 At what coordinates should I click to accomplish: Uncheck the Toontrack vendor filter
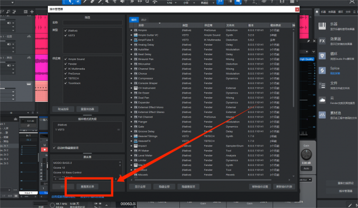point(66,83)
